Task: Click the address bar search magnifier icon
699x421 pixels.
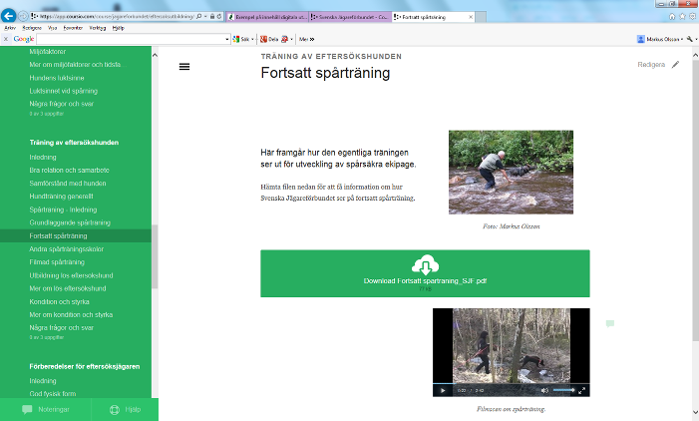Action: 198,16
